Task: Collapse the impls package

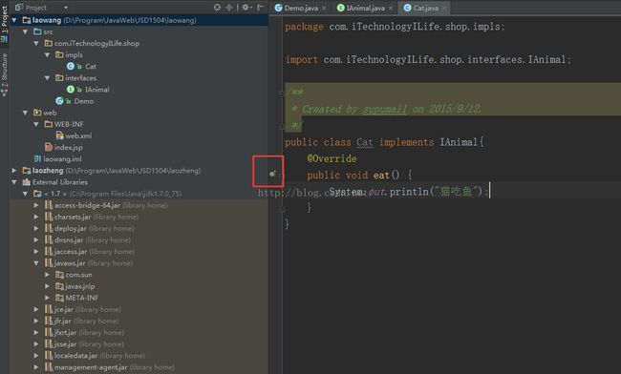Action: [x=48, y=55]
